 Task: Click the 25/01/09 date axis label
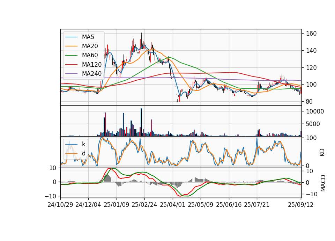(117, 205)
